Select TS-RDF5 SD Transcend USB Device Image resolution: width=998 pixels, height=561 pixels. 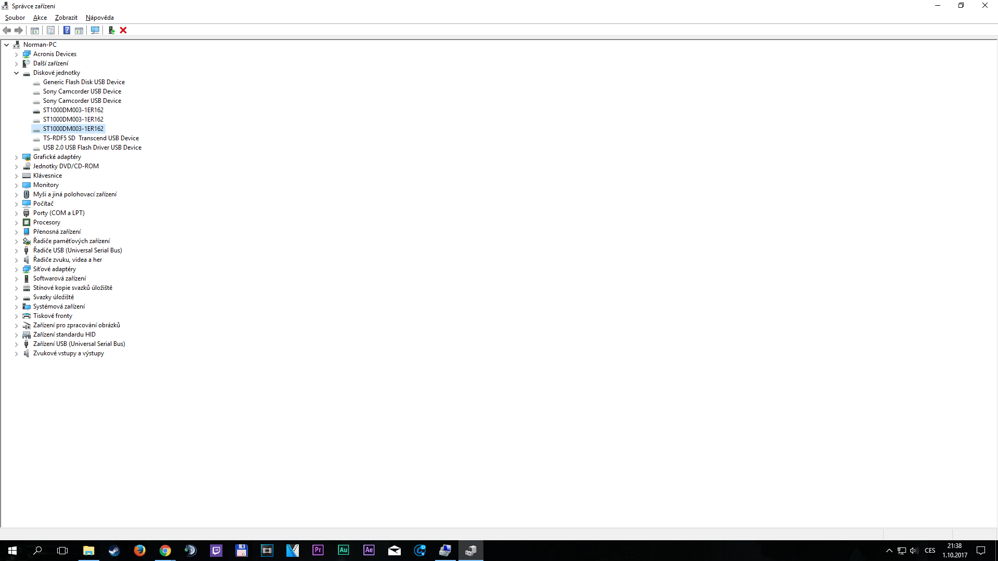coord(90,138)
